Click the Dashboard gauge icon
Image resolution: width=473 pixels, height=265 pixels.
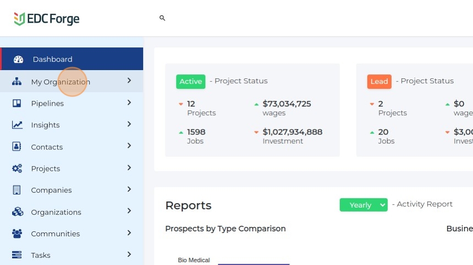18,59
